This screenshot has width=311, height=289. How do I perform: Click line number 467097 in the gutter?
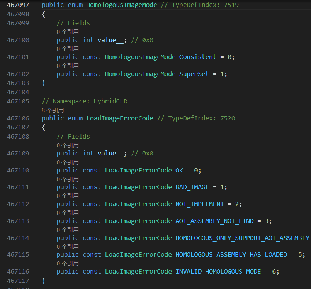[18, 5]
